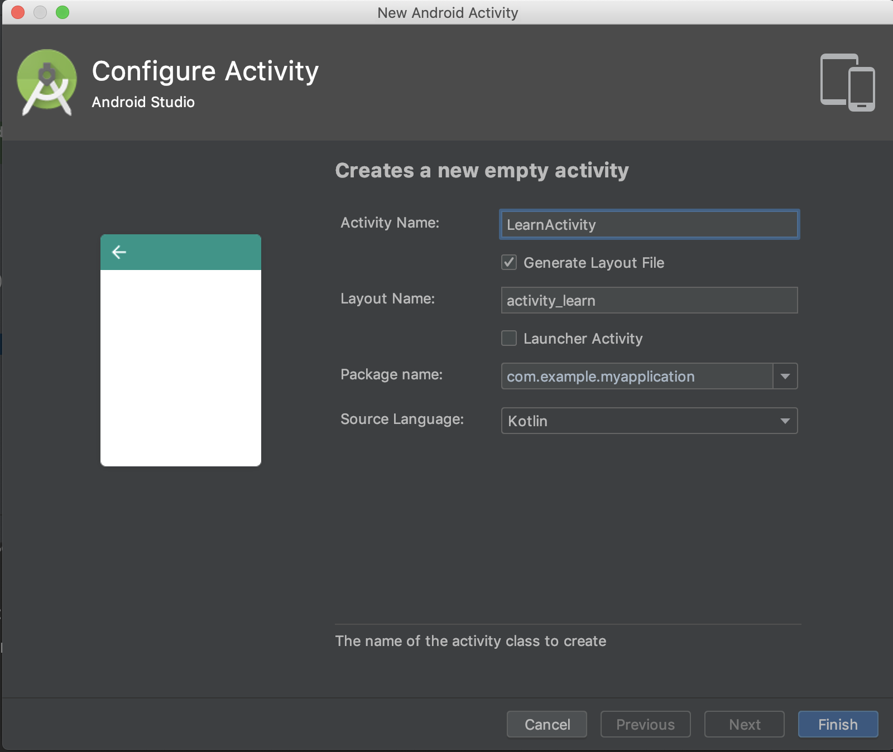Image resolution: width=893 pixels, height=752 pixels.
Task: Click the Next button
Action: tap(745, 724)
